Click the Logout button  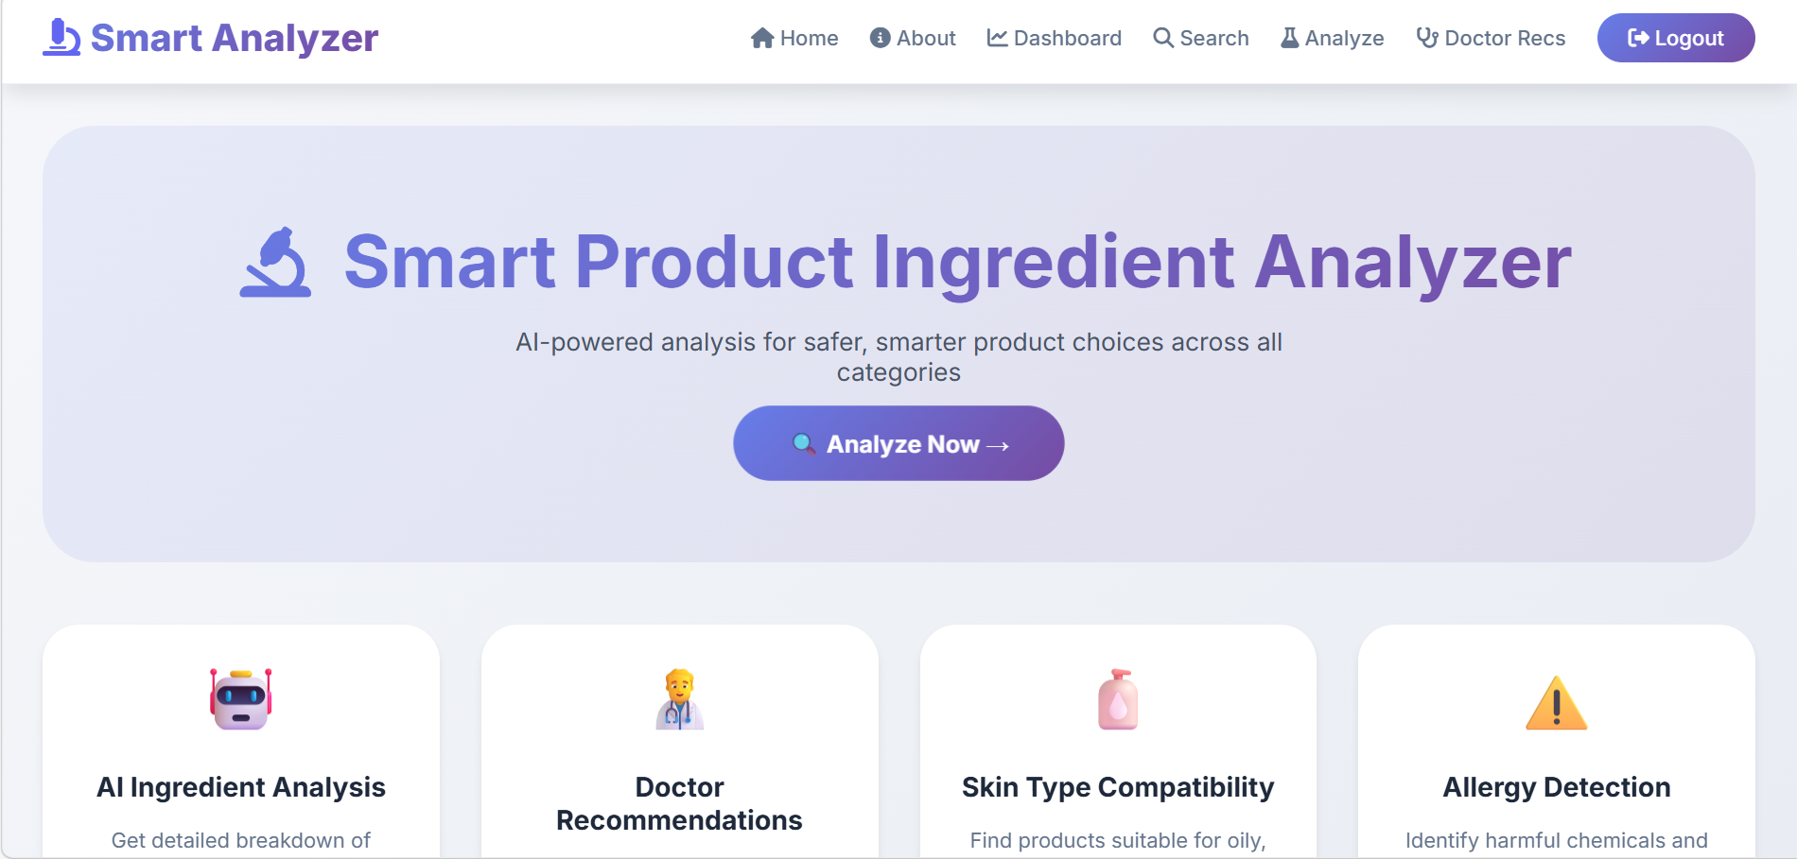[1675, 38]
